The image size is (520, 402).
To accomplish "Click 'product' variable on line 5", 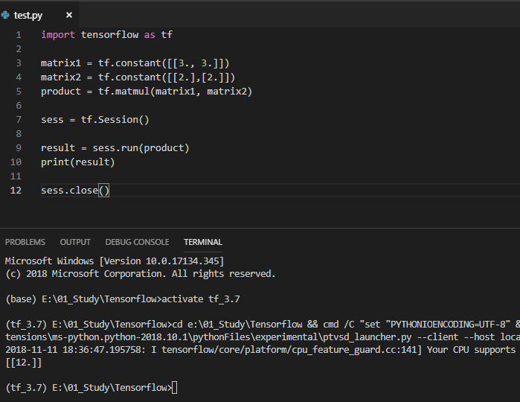I will (x=61, y=92).
